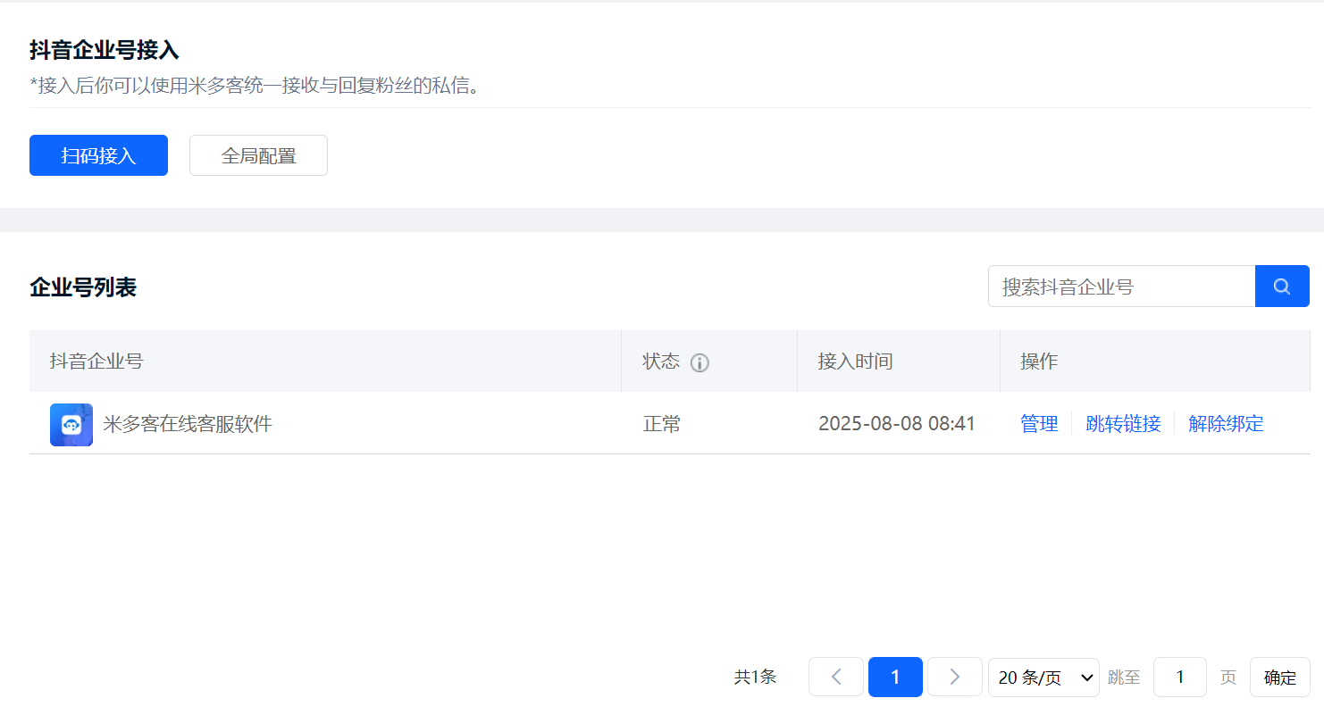Select page 1 in pagination
Image resolution: width=1324 pixels, height=715 pixels.
[x=895, y=677]
